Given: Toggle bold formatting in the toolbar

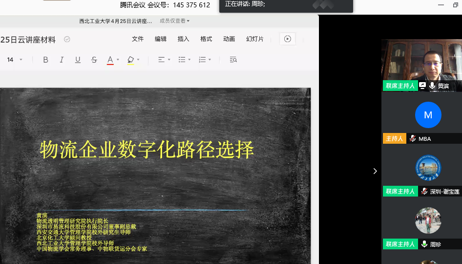Looking at the screenshot, I should tap(45, 60).
